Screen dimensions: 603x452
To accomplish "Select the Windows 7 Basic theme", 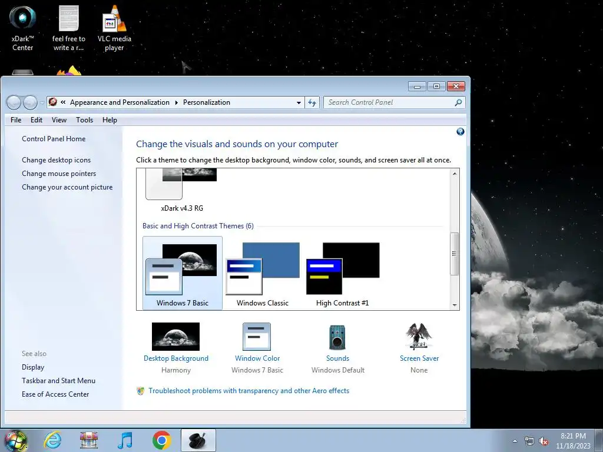I will pos(183,273).
